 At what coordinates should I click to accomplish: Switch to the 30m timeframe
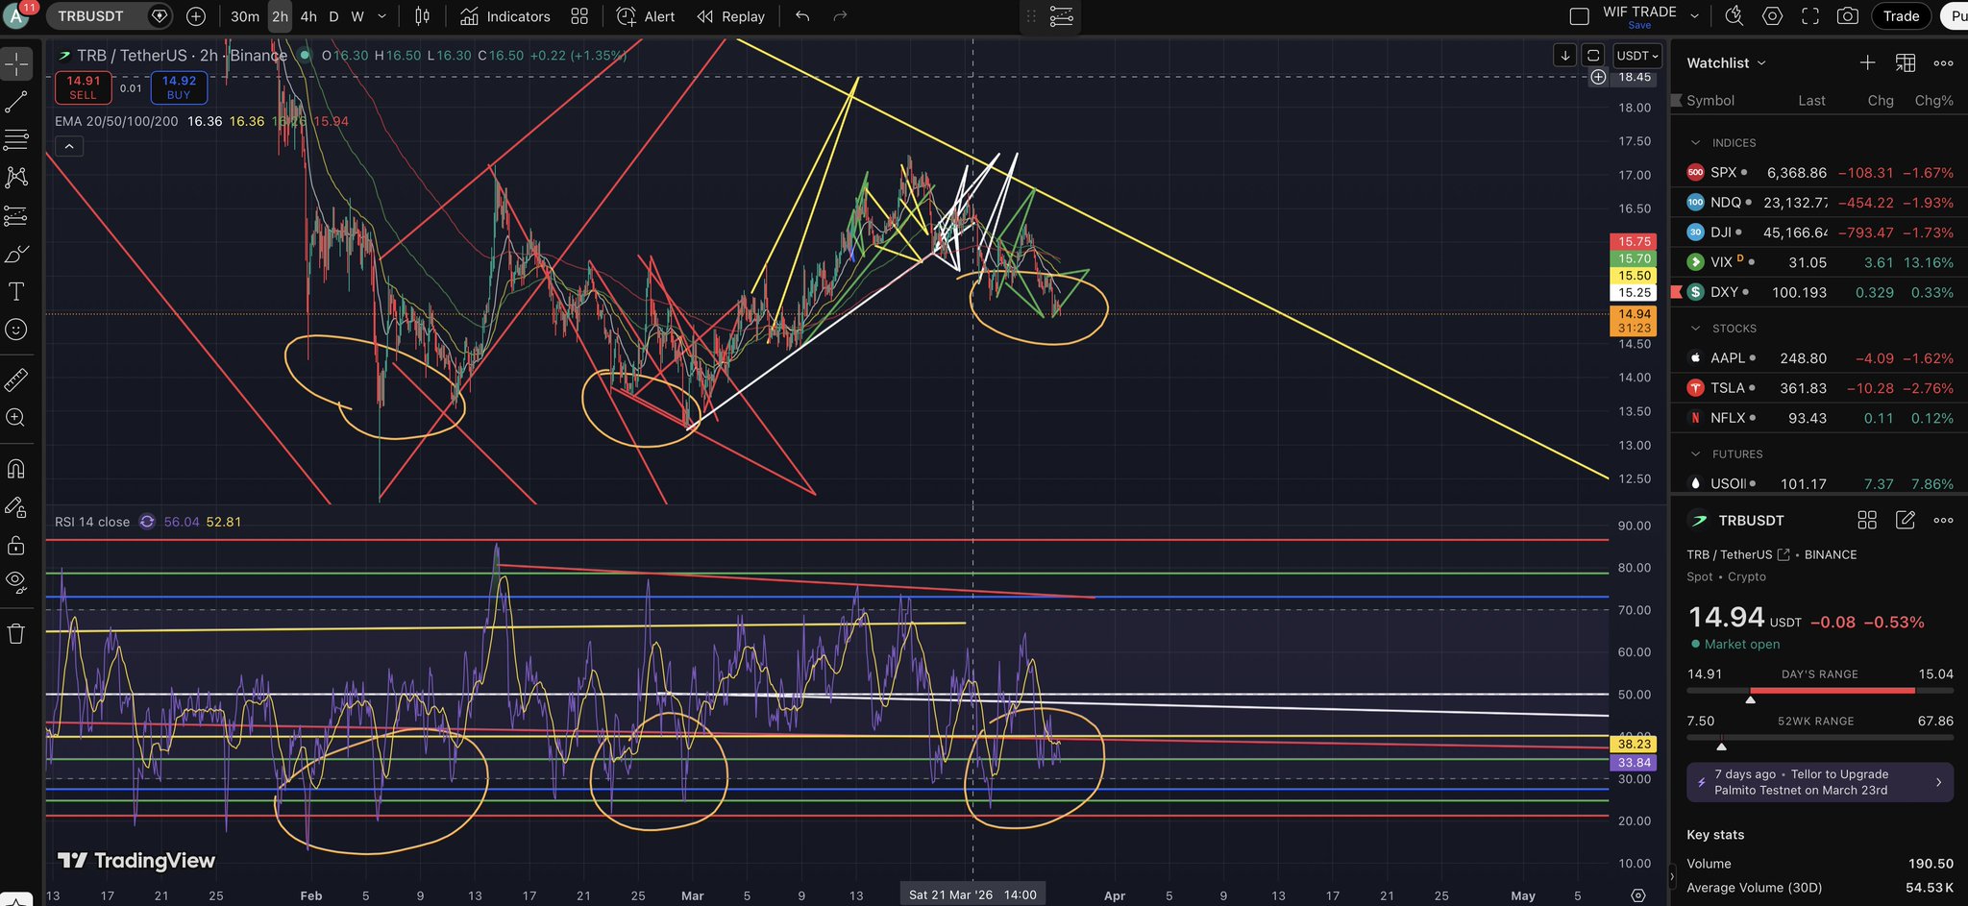click(x=245, y=16)
